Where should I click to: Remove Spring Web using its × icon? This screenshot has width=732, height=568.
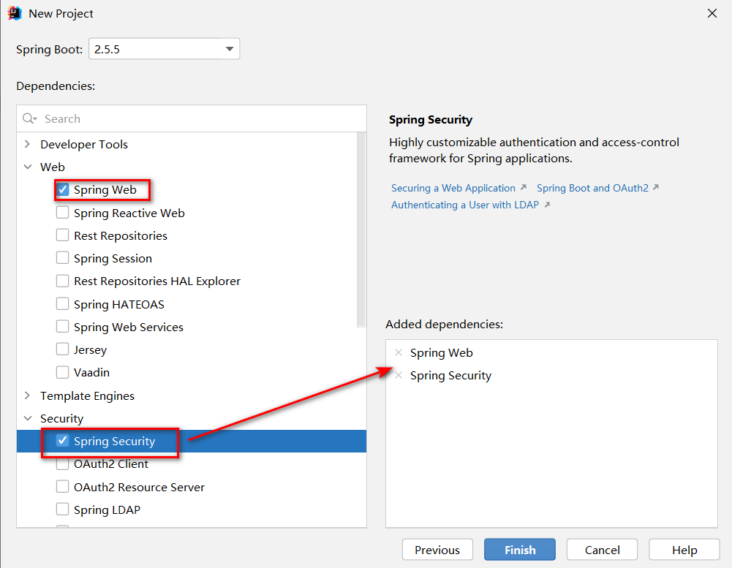(x=397, y=352)
